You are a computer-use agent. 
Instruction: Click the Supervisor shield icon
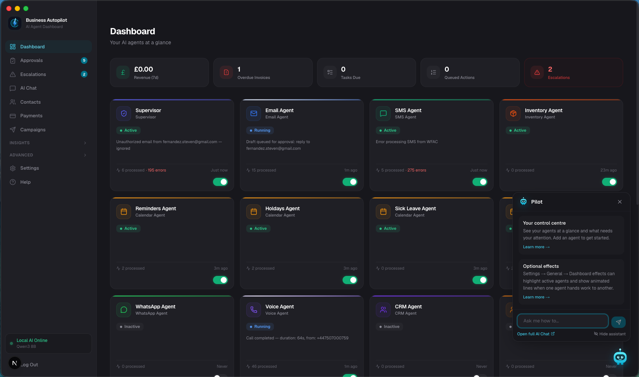[124, 114]
